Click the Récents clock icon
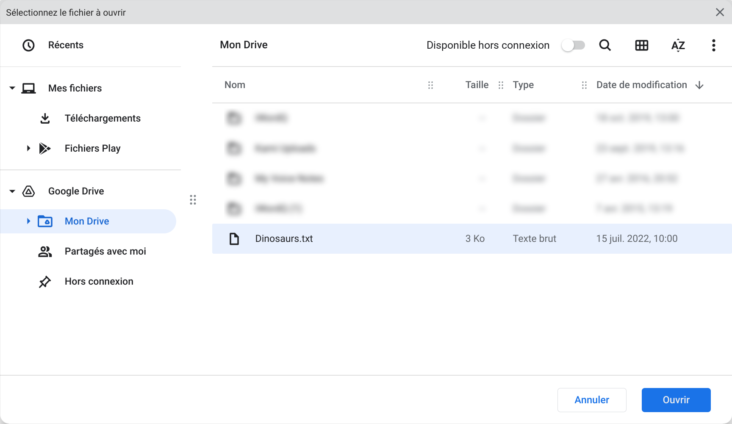This screenshot has height=424, width=732. click(x=28, y=45)
